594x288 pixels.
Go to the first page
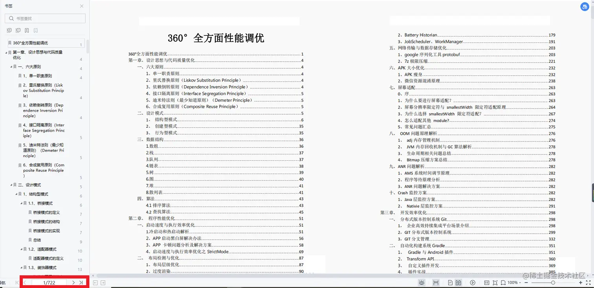pos(17,282)
